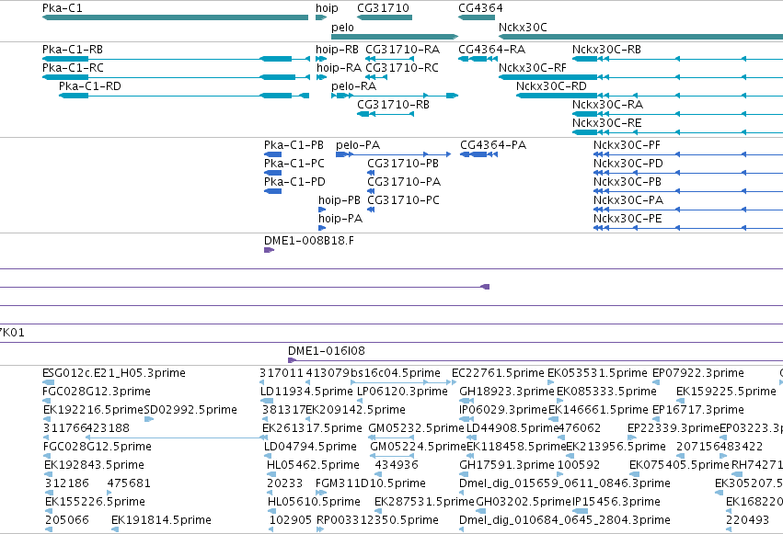The width and height of the screenshot is (783, 534).
Task: Click the hoip gene label
Action: coord(327,8)
